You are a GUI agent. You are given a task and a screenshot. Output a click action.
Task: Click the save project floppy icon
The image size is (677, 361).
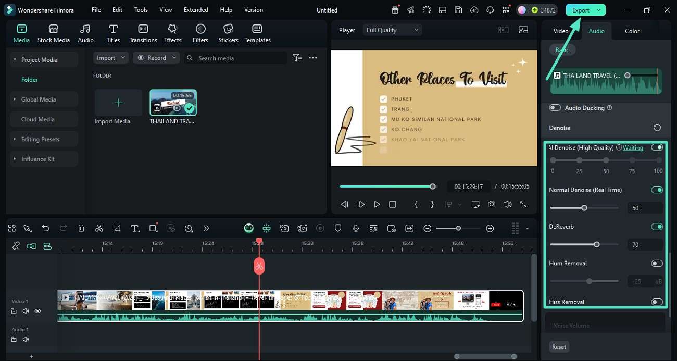click(x=458, y=10)
